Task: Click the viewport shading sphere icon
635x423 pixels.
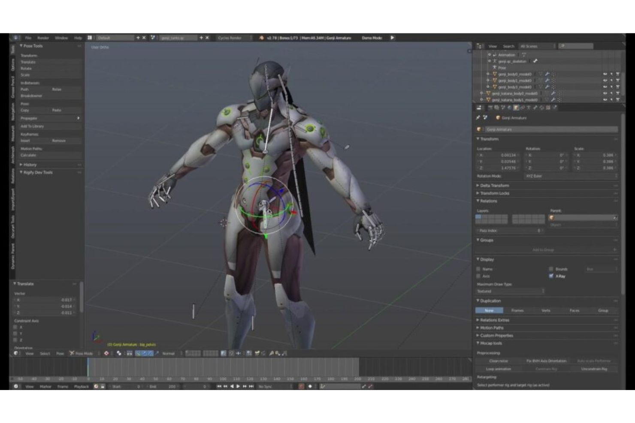Action: (106, 353)
